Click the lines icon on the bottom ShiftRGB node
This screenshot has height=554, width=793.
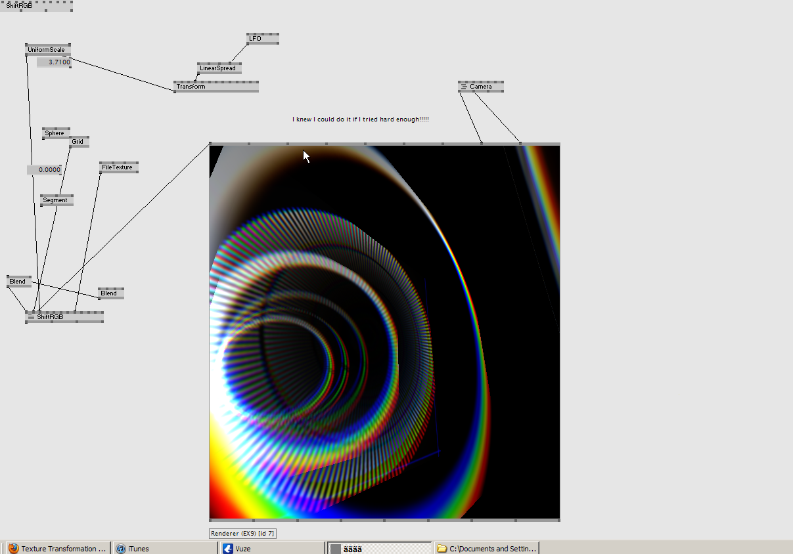pyautogui.click(x=31, y=317)
